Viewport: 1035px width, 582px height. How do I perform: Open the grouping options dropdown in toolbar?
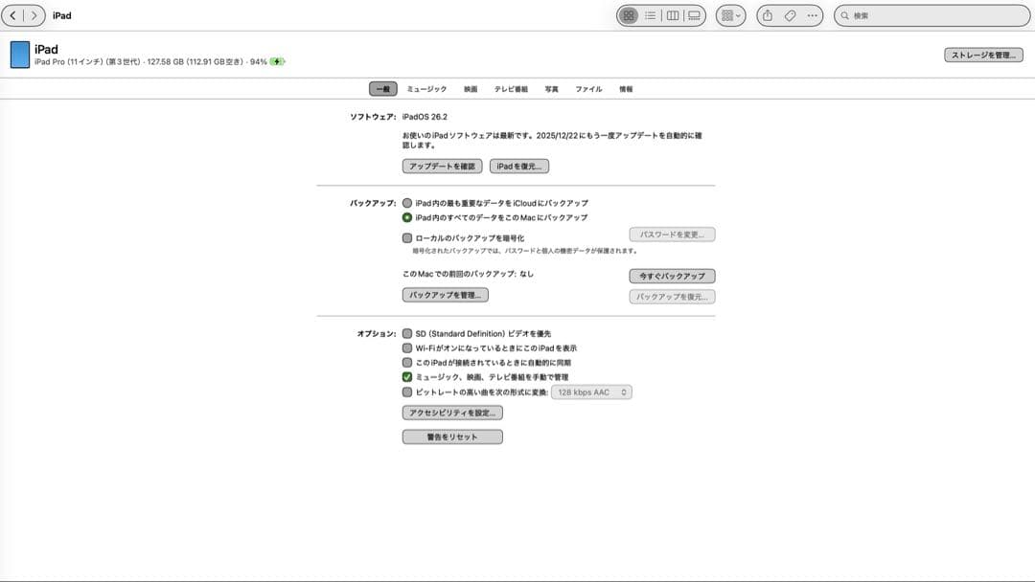731,15
